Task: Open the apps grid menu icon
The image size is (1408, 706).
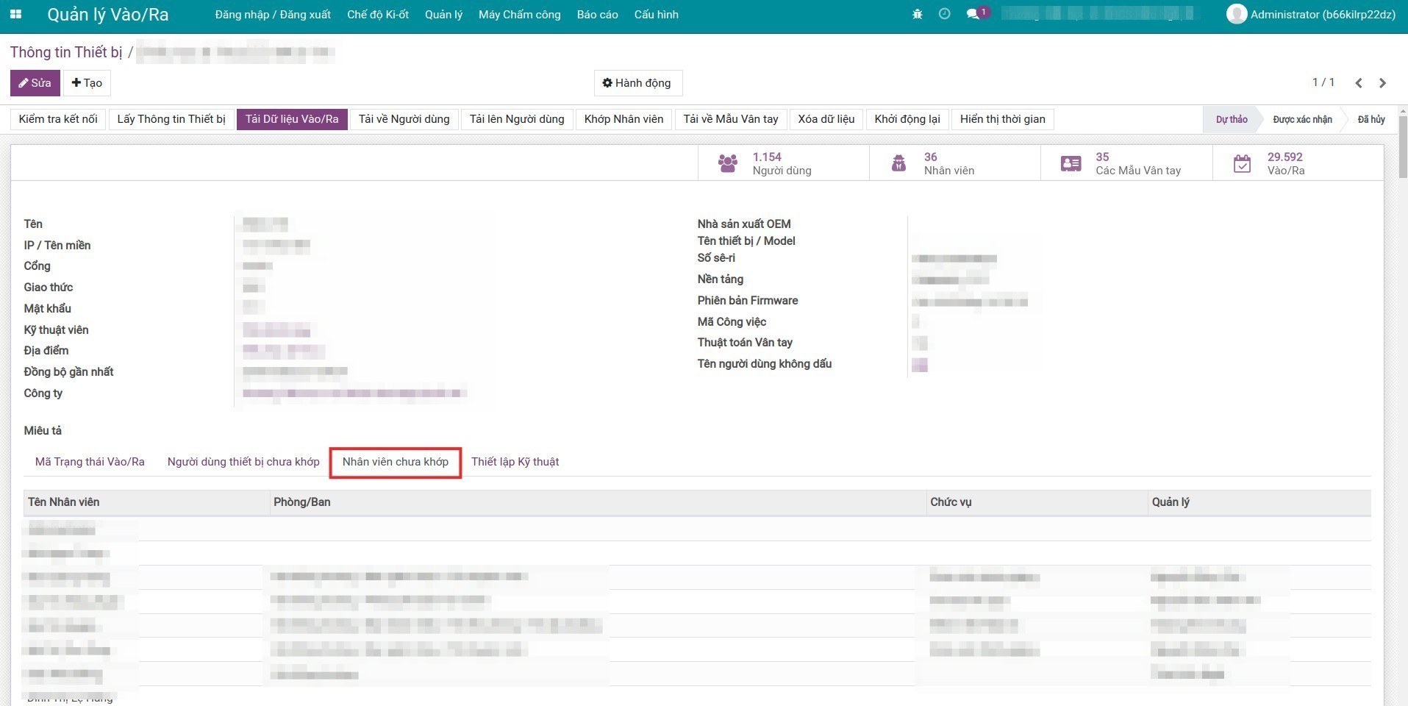Action: (15, 14)
